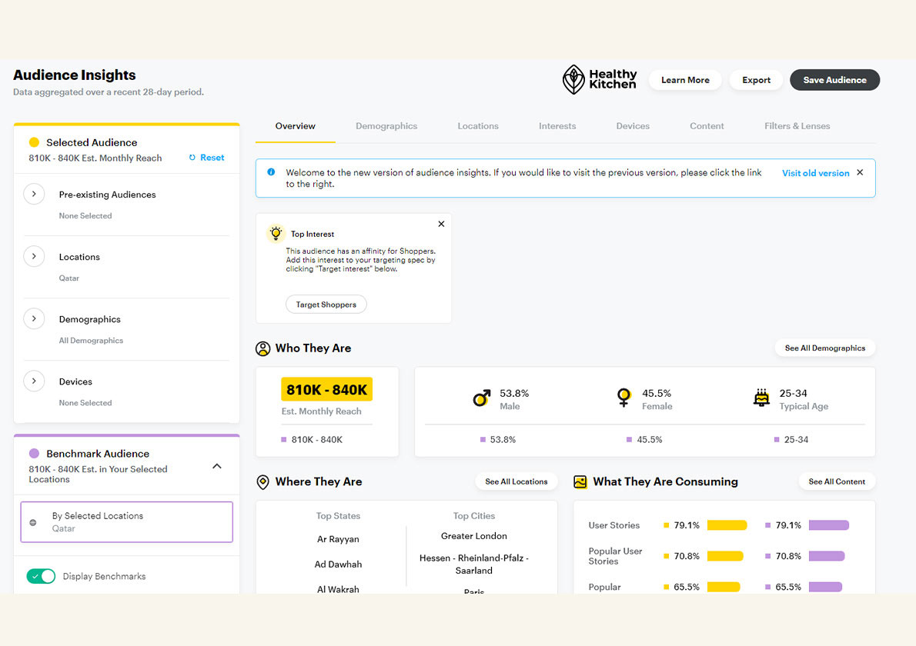
Task: Collapse the Benchmark Audience panel
Action: pos(217,466)
